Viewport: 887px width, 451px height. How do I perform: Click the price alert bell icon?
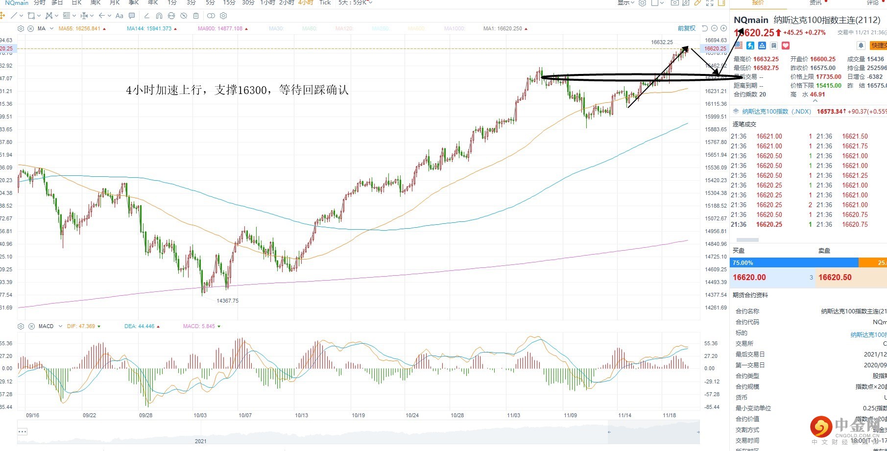pos(861,46)
